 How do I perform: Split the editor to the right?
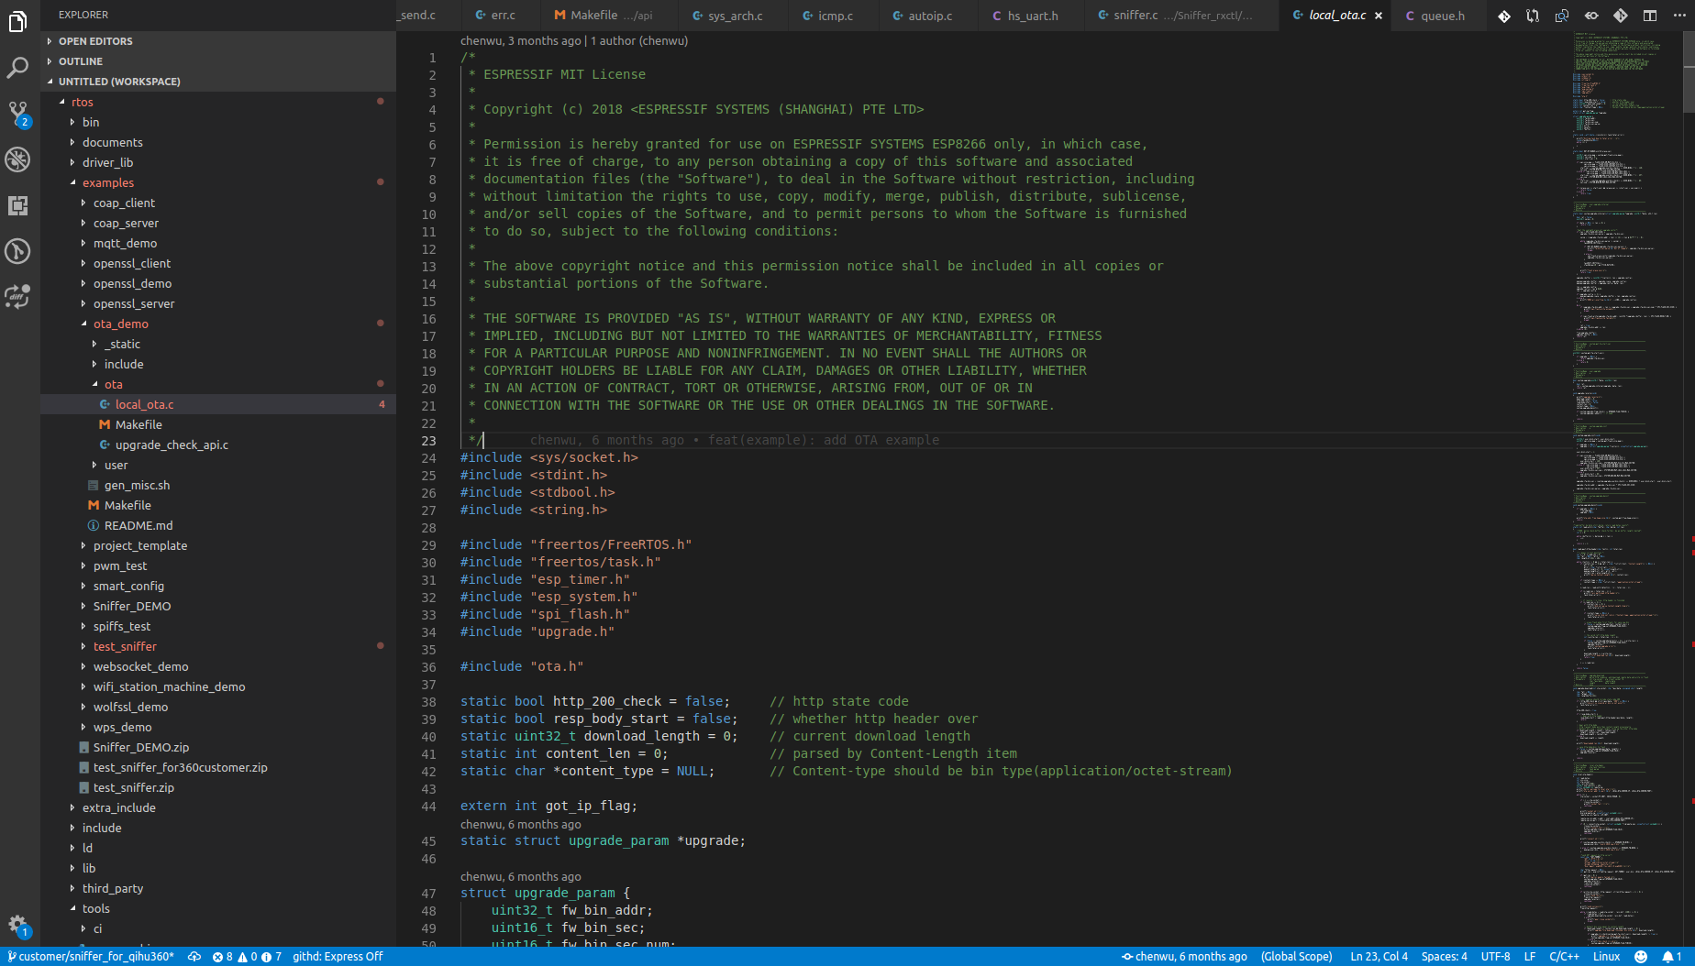click(1650, 16)
